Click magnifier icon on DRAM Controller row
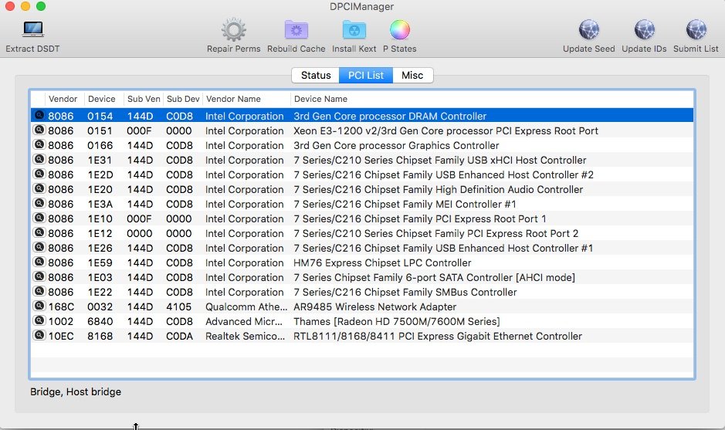 (x=39, y=115)
